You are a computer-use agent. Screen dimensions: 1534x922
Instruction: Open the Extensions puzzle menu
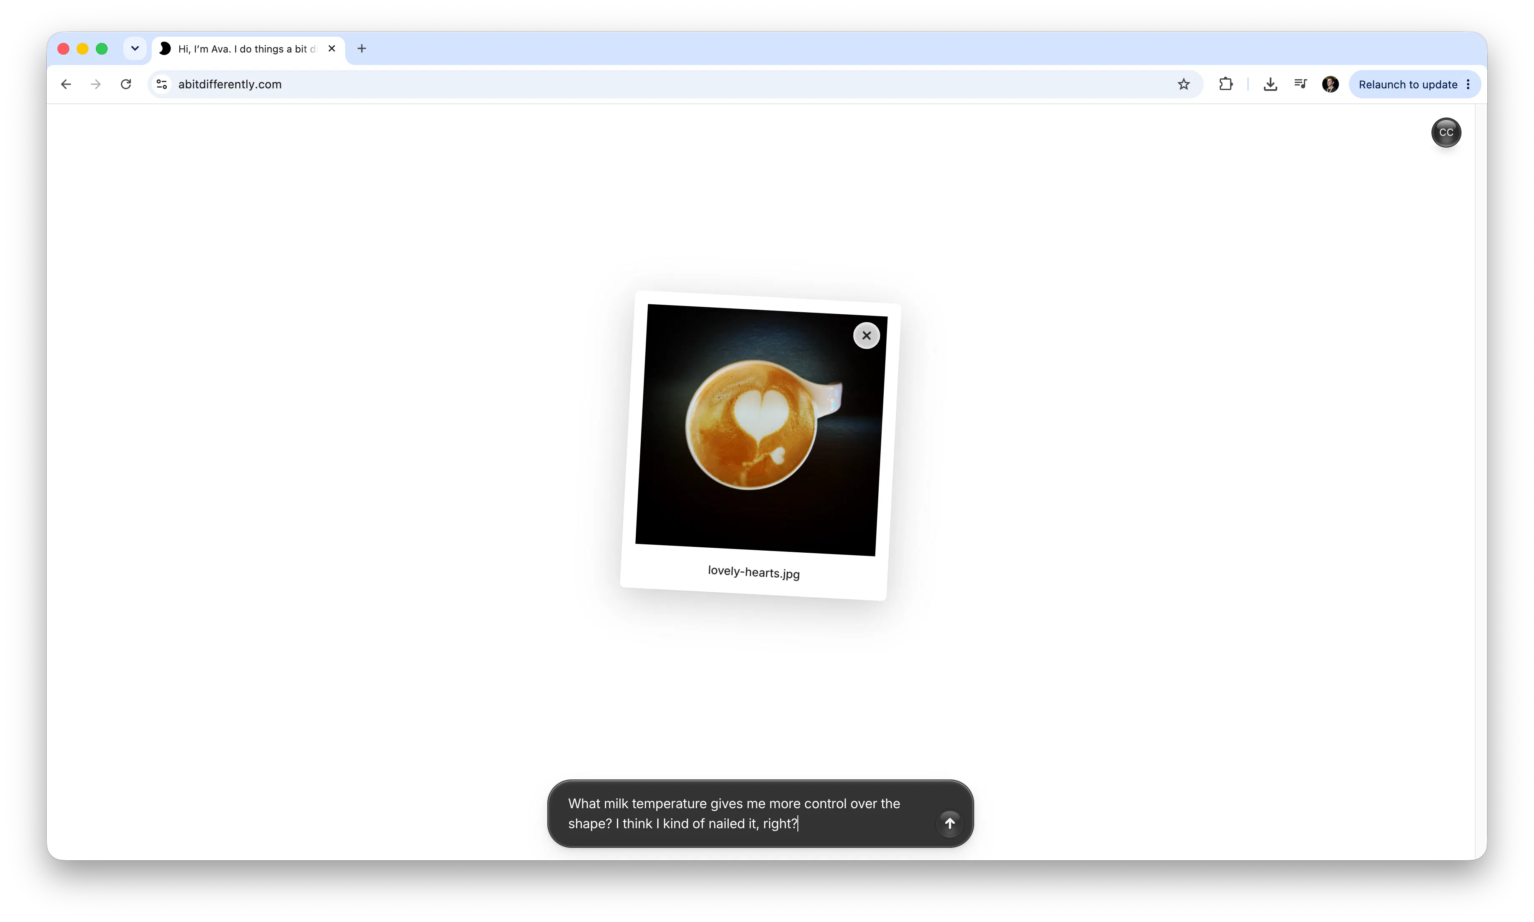pos(1225,84)
